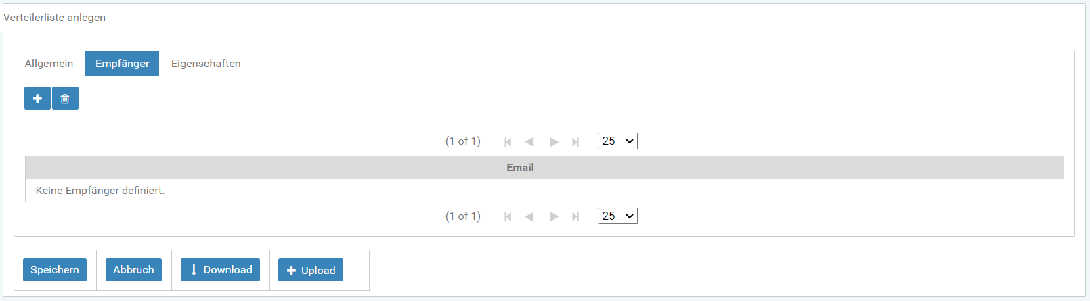Go to next page in top paginator
Viewport: 1090px width, 301px height.
pyautogui.click(x=554, y=142)
